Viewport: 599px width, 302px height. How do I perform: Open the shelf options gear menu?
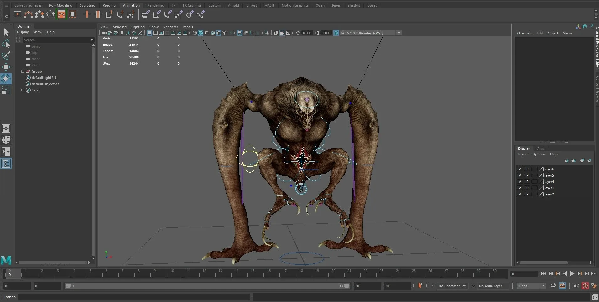[7, 16]
